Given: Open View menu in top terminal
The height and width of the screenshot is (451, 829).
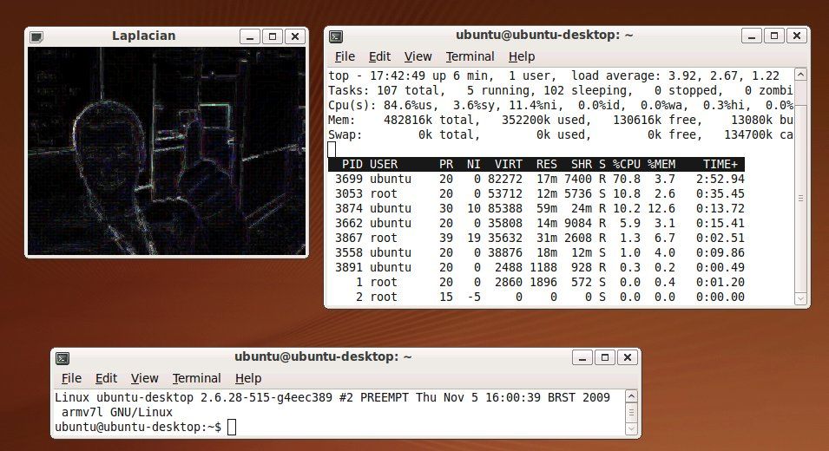Looking at the screenshot, I should click(x=418, y=56).
